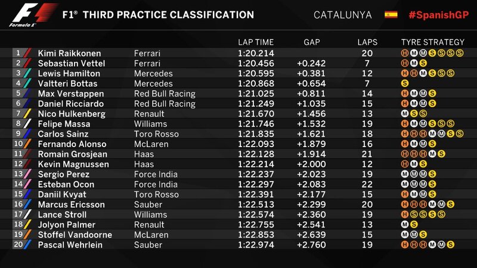Click position 20 badge beside Pascal Wehrlein
This screenshot has width=477, height=268.
[x=18, y=245]
